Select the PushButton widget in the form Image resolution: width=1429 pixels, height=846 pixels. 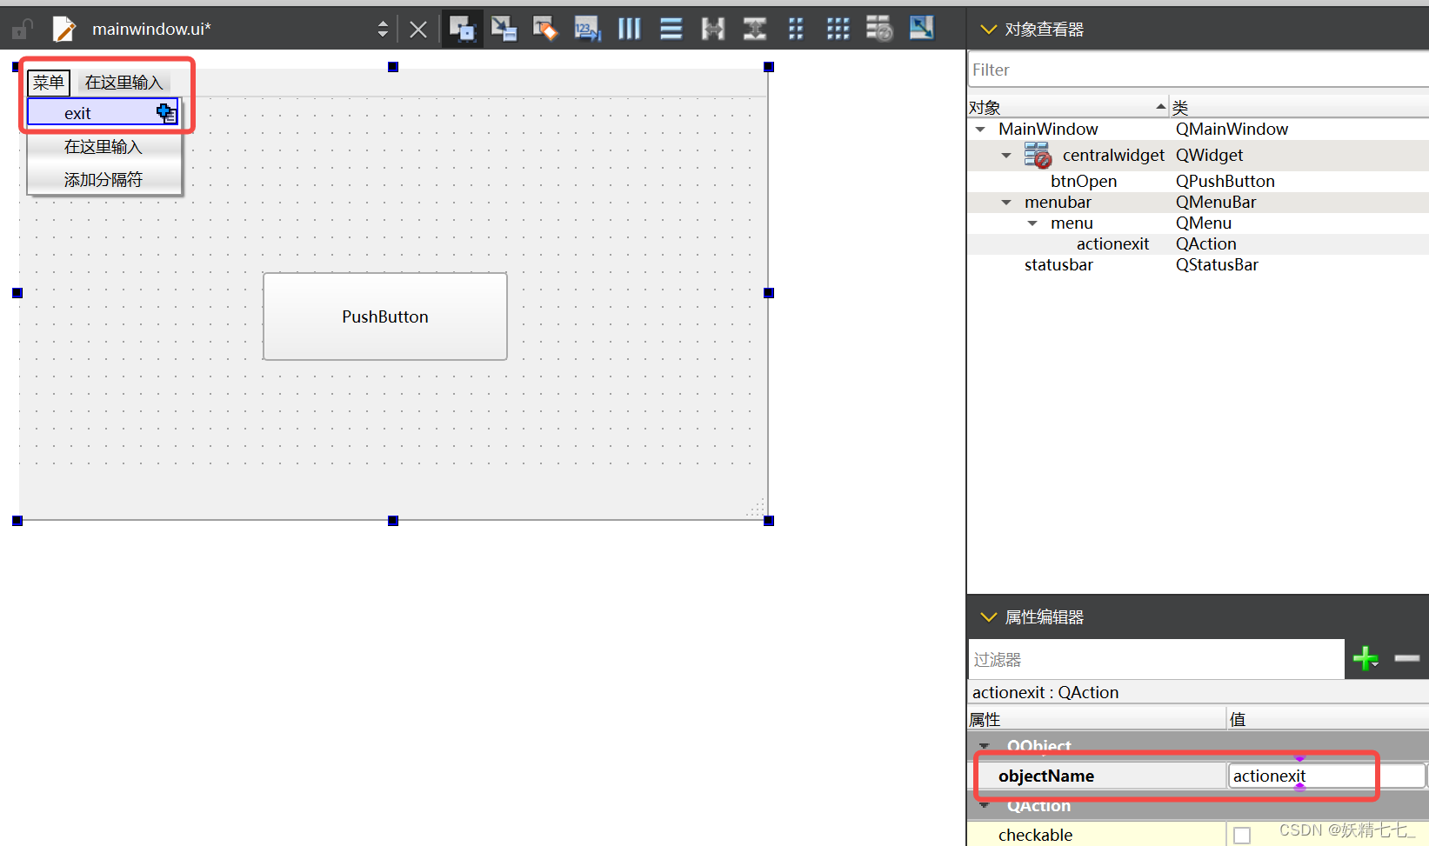point(385,316)
